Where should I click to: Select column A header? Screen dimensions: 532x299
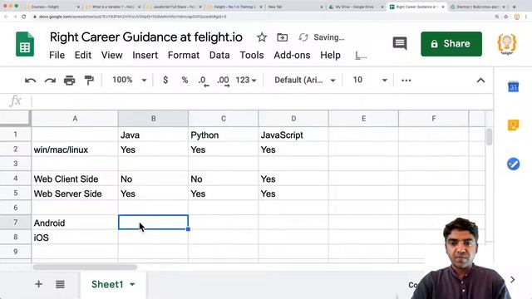point(75,119)
